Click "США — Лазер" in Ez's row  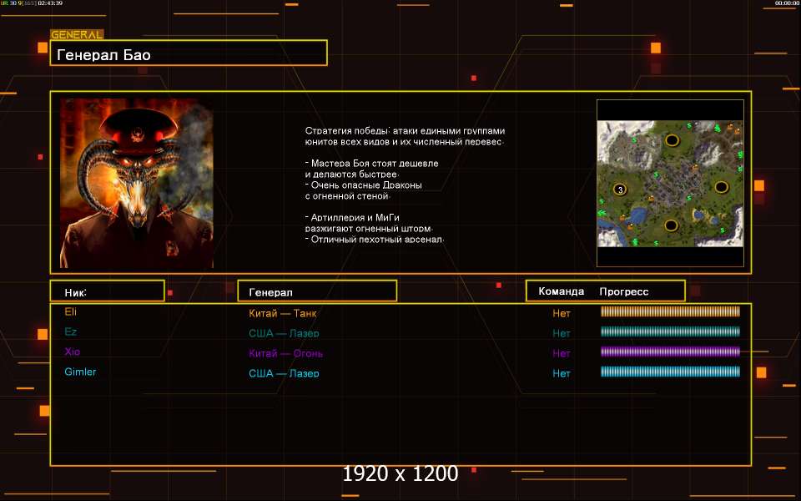tap(284, 333)
